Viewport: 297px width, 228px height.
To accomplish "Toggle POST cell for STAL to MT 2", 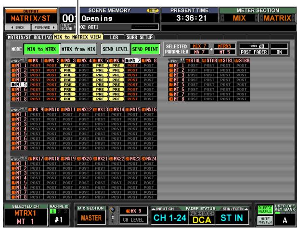I will pyautogui.click(x=193, y=70).
